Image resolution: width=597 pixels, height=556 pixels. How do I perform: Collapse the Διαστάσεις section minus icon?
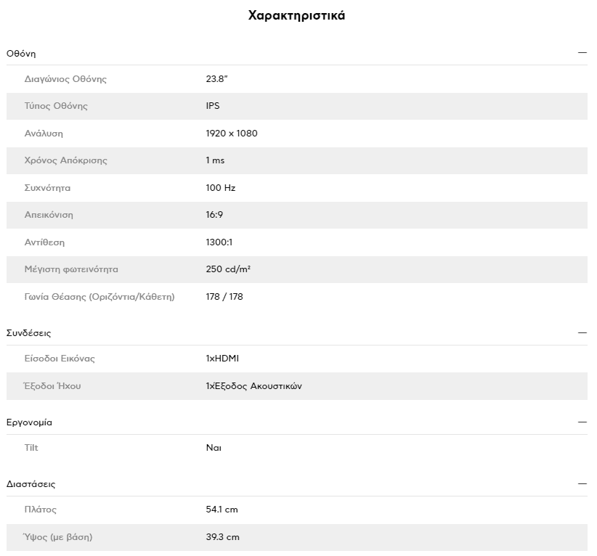(582, 483)
